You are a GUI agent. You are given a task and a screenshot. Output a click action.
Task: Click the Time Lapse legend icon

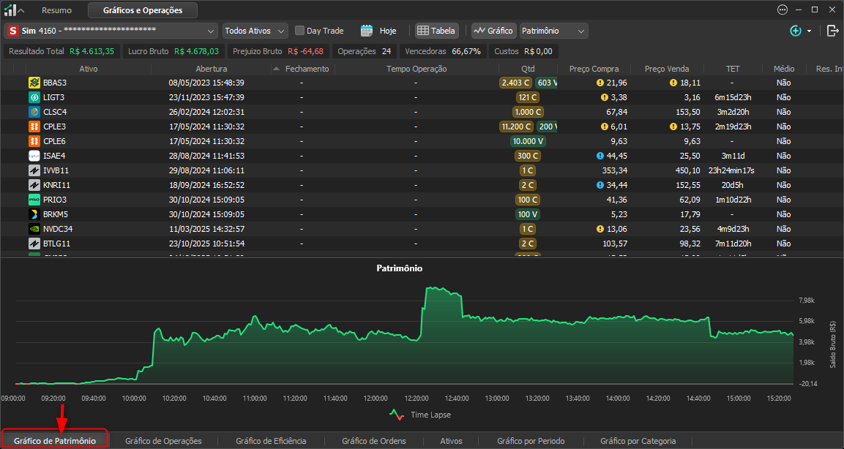[x=397, y=415]
